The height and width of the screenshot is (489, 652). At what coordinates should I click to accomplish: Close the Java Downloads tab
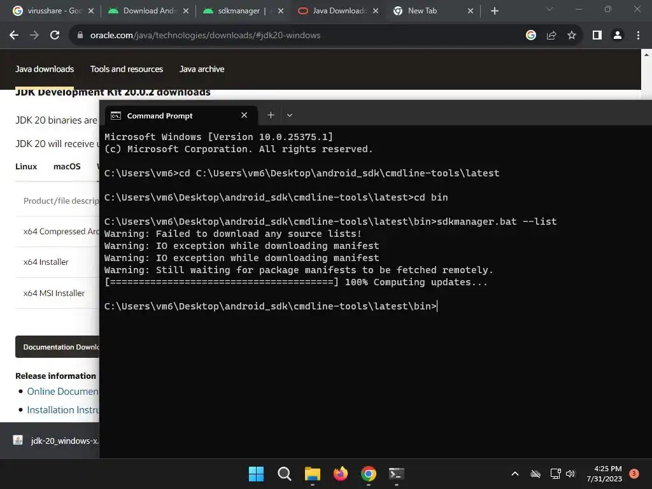[376, 11]
